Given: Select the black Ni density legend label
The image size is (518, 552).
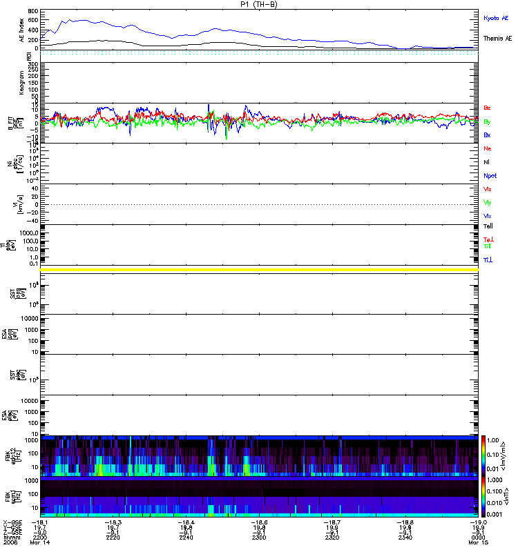Looking at the screenshot, I should pyautogui.click(x=486, y=162).
